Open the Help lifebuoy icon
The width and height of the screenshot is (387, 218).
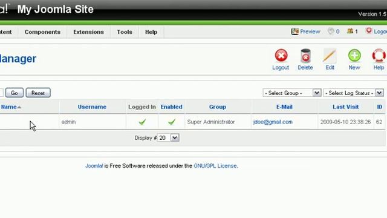tap(379, 55)
